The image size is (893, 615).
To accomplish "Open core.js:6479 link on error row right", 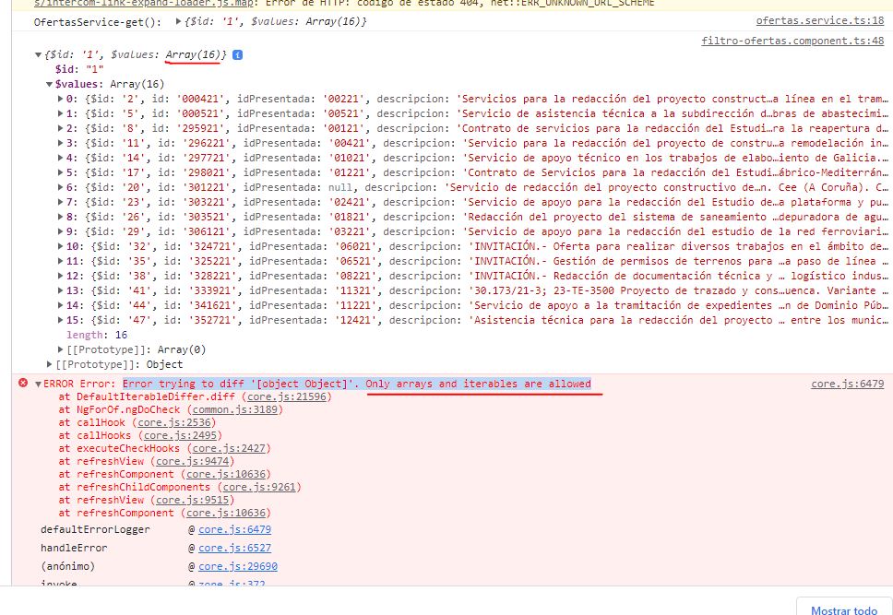I will pyautogui.click(x=848, y=384).
